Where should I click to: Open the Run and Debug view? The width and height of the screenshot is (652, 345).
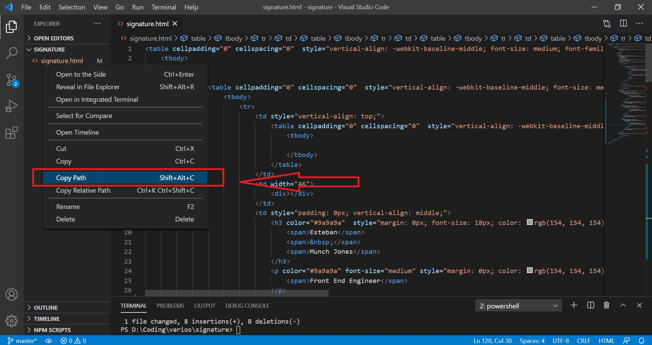pyautogui.click(x=12, y=106)
